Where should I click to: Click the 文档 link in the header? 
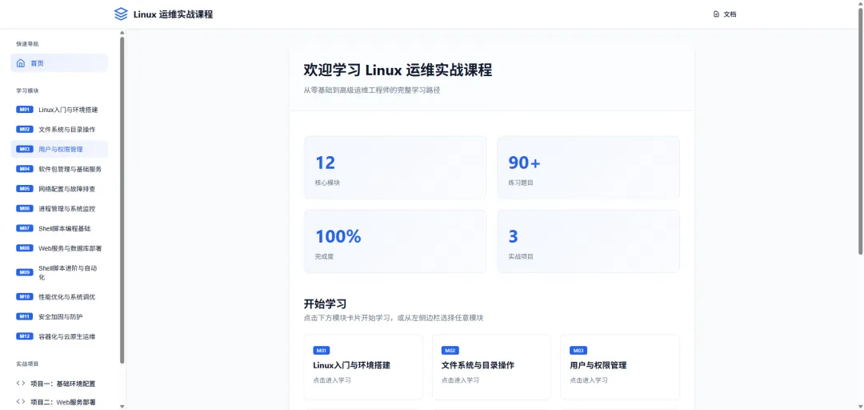725,14
